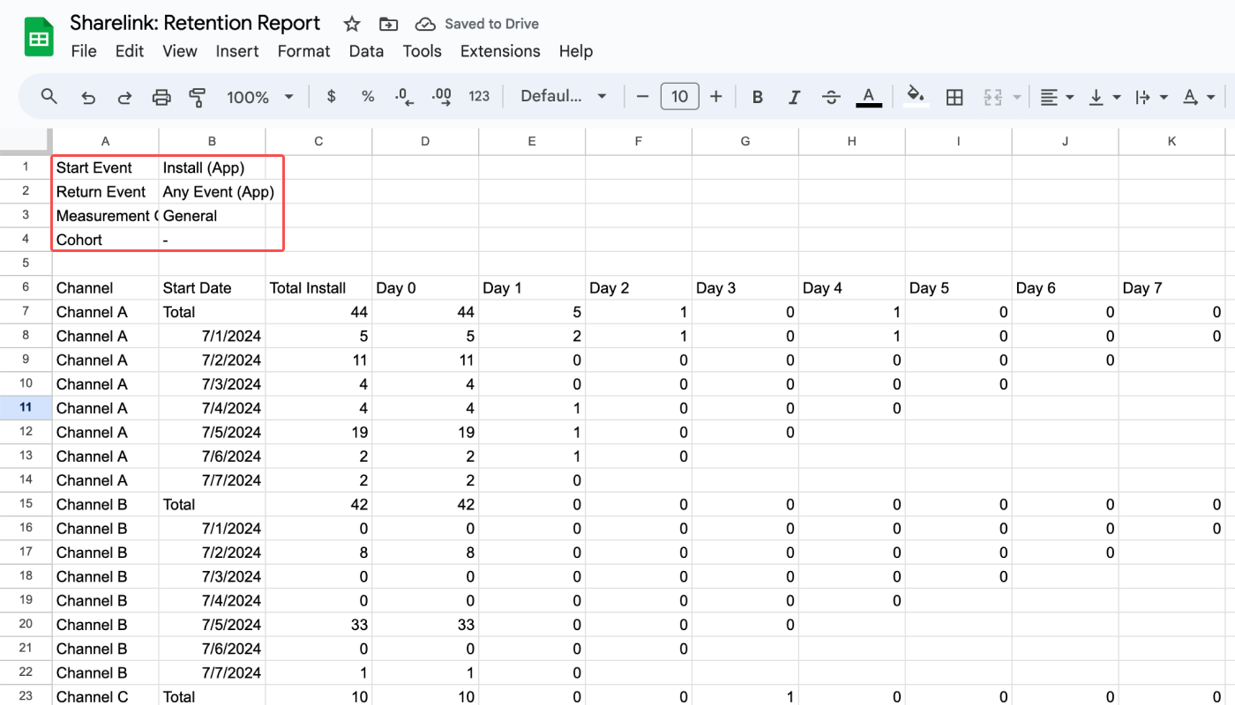Select column A header
The image size is (1235, 705).
point(106,141)
